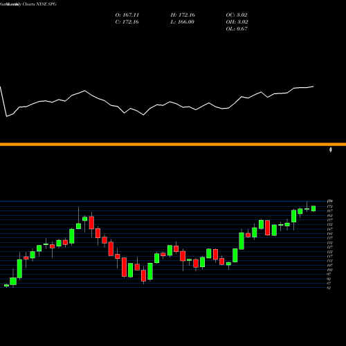Click the close price value C: 172.16
The image size is (346, 346).
[x=127, y=22]
